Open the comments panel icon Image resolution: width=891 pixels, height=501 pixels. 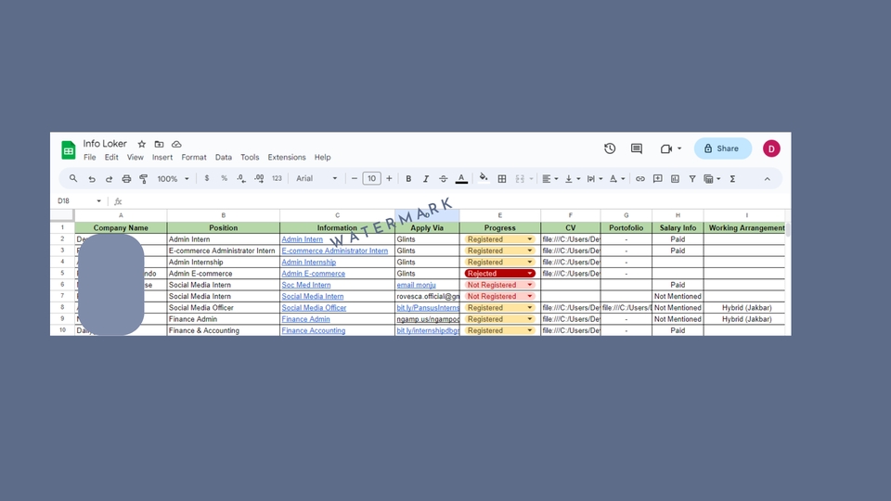[637, 148]
